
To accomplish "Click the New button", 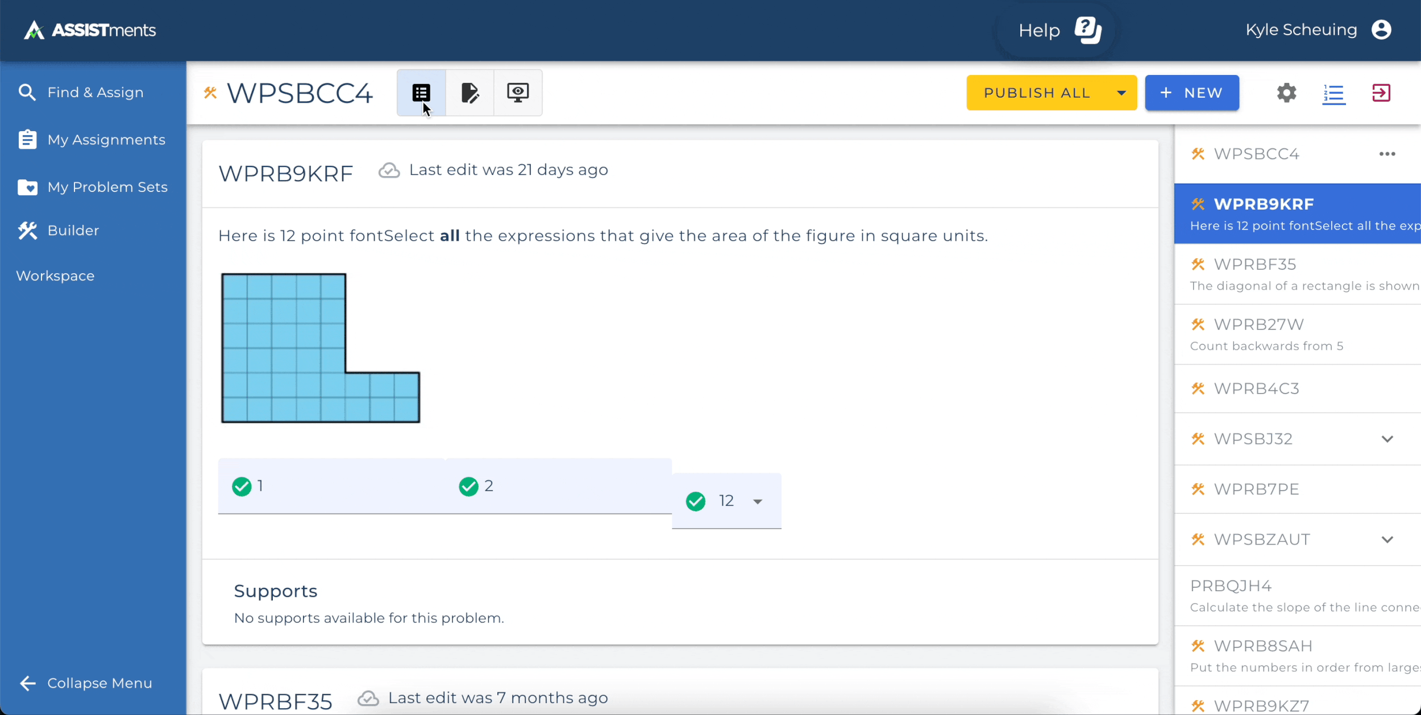I will 1191,93.
